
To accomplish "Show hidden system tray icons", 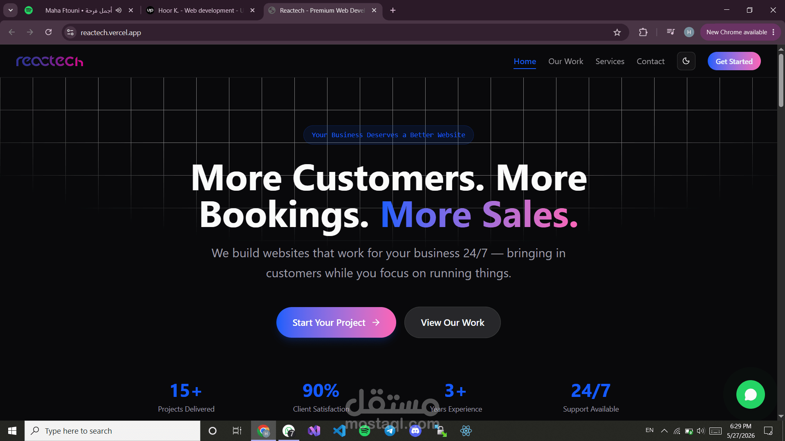I will tap(664, 431).
